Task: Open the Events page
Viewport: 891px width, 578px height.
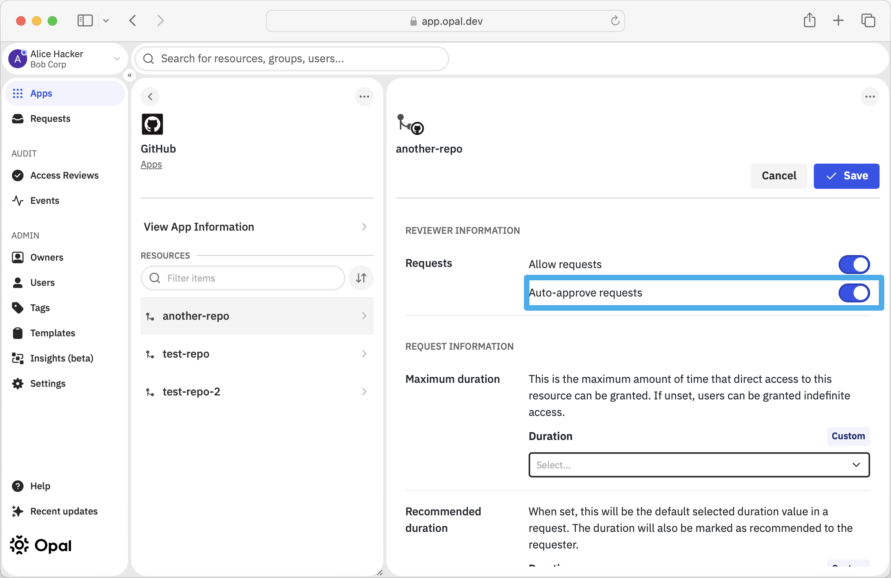Action: click(65, 201)
